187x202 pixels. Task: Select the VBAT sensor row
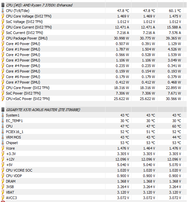tap(93, 192)
